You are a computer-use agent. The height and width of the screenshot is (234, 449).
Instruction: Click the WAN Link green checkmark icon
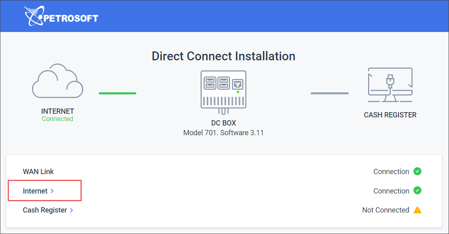tap(417, 172)
